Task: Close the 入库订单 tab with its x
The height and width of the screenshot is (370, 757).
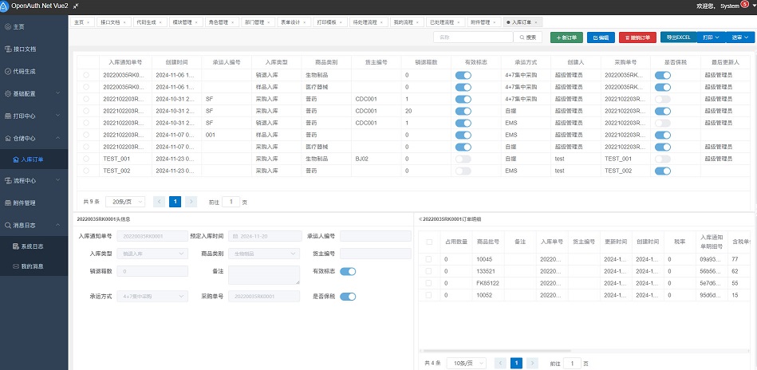Action: click(x=535, y=22)
